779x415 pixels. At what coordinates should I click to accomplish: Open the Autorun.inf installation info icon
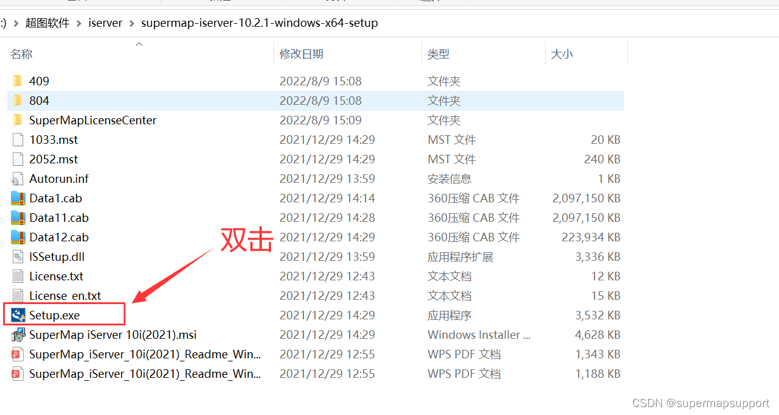coord(18,179)
